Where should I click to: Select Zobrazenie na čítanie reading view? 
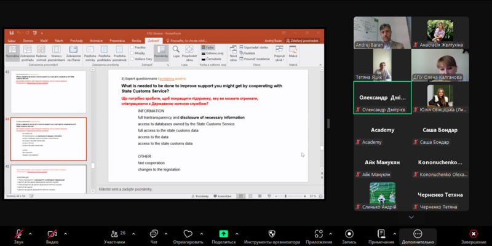73,53
